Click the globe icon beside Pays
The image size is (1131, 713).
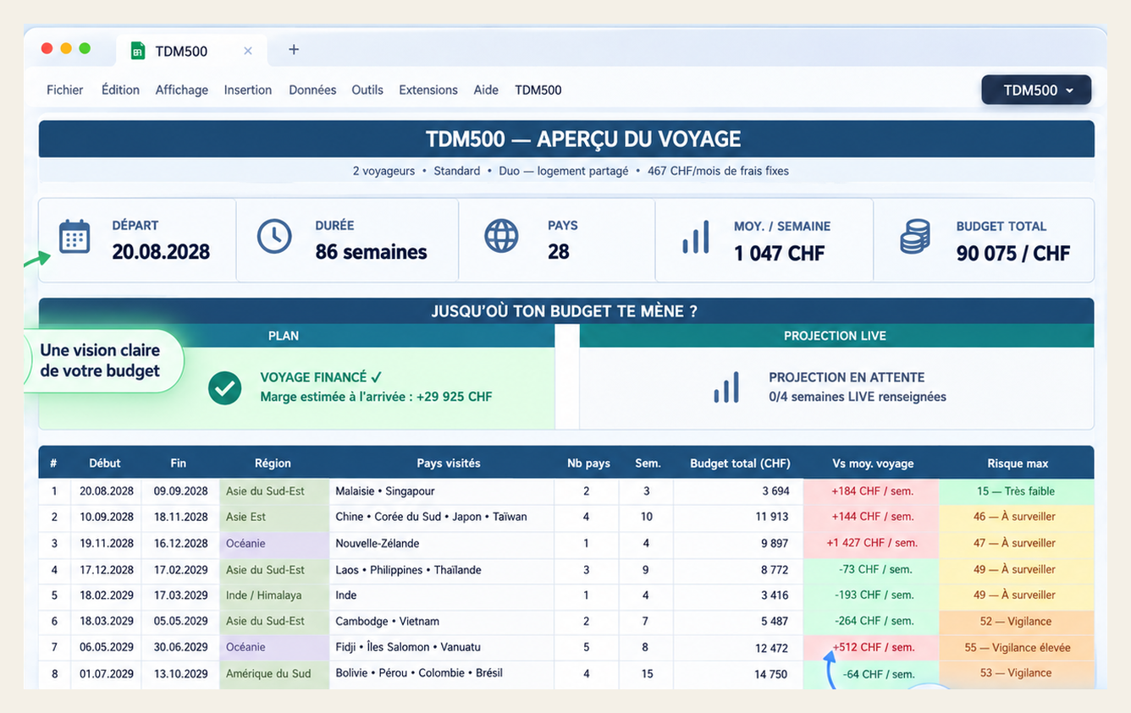click(501, 237)
